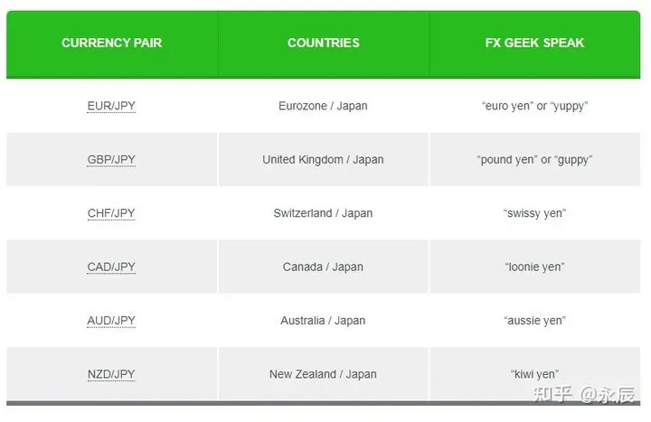Select the United Kingdom / Japan cell

click(x=323, y=160)
